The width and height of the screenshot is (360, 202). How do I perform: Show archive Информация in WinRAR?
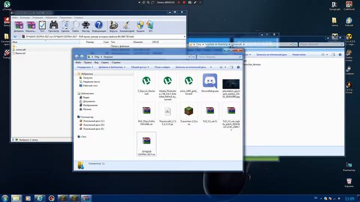[99, 26]
